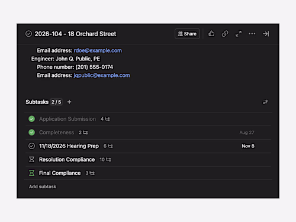Viewport: 296px width, 222px height.
Task: Click Final Compliance green hourglass icon
Action: click(x=31, y=173)
